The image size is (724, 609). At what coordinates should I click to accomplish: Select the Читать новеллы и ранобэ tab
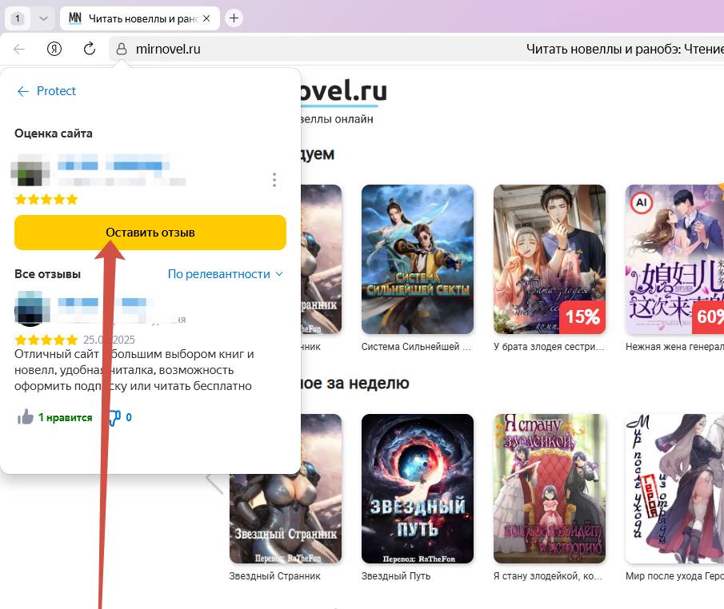point(140,18)
